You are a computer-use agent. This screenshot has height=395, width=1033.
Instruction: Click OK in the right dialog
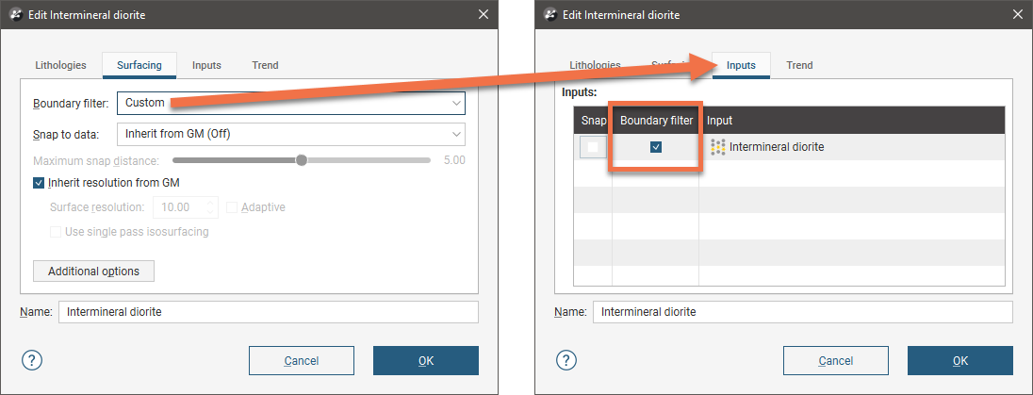point(960,361)
